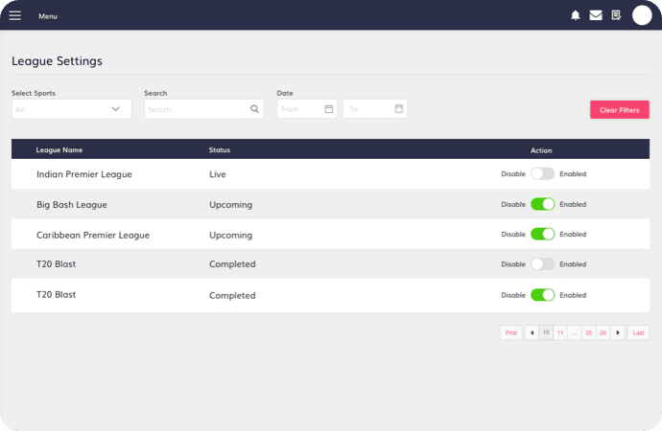Click the document checklist icon in header

tap(616, 15)
